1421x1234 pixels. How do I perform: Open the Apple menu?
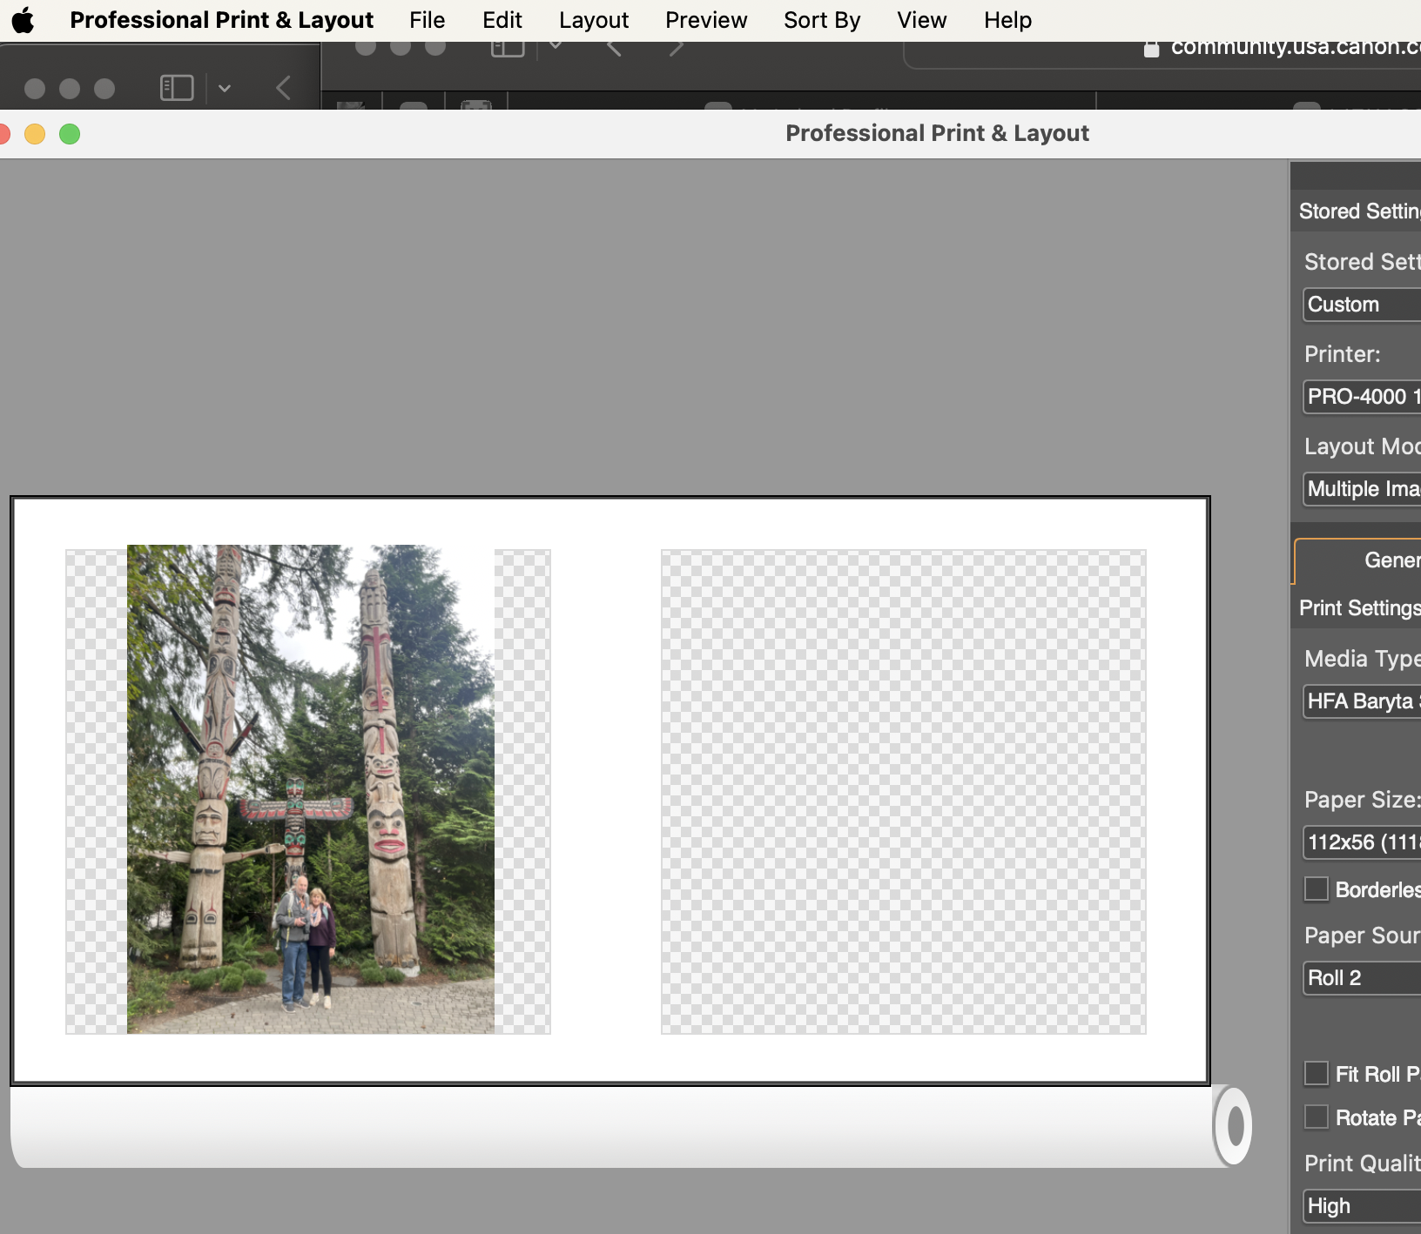[23, 19]
